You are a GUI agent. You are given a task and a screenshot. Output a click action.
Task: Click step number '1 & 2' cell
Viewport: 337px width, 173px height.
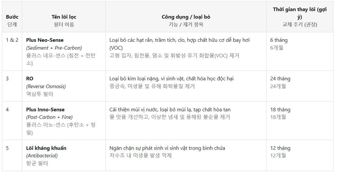(x=12, y=40)
